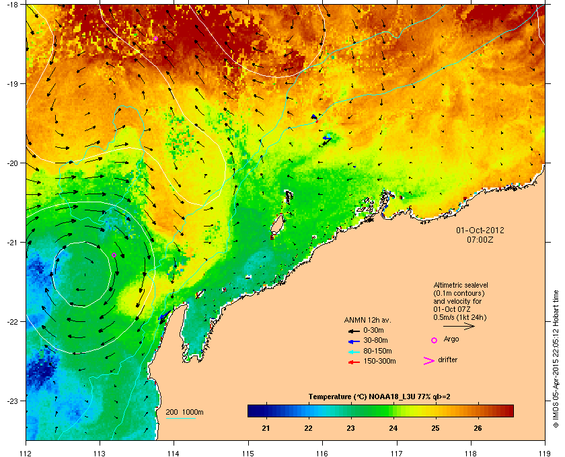Click the magenta drifter chevron legend symbol
Viewport: 565px width, 457px height.
click(429, 361)
